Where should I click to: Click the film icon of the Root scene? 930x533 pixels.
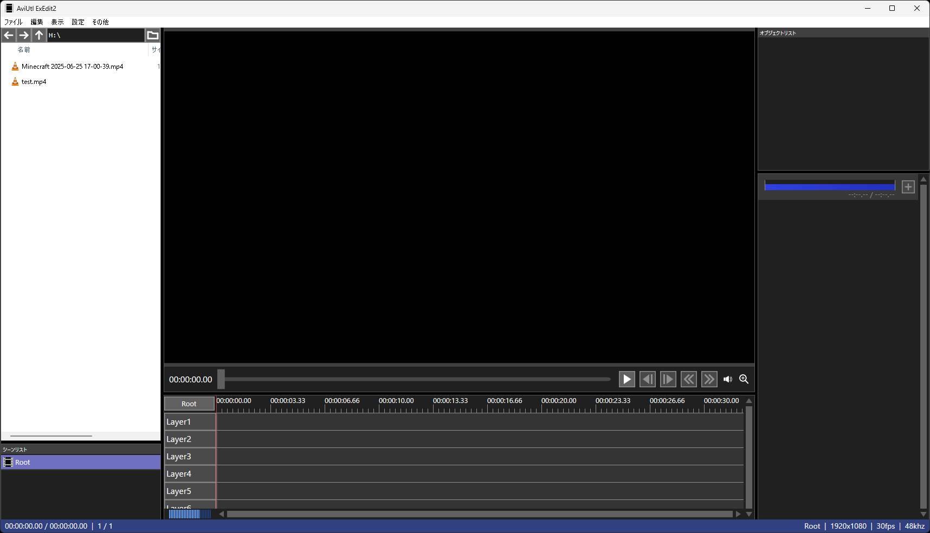pos(8,462)
